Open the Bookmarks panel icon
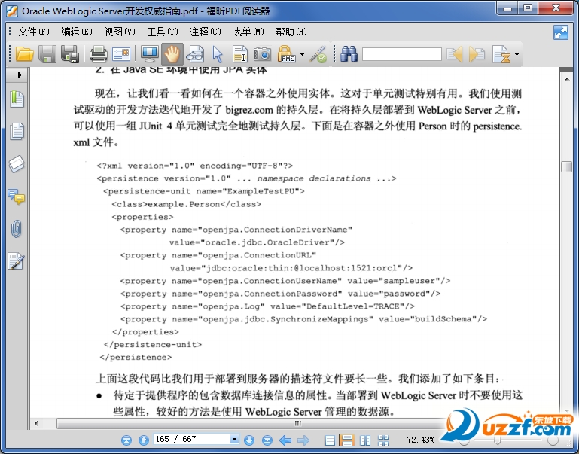Viewport: 579px width, 454px height. pos(17,99)
